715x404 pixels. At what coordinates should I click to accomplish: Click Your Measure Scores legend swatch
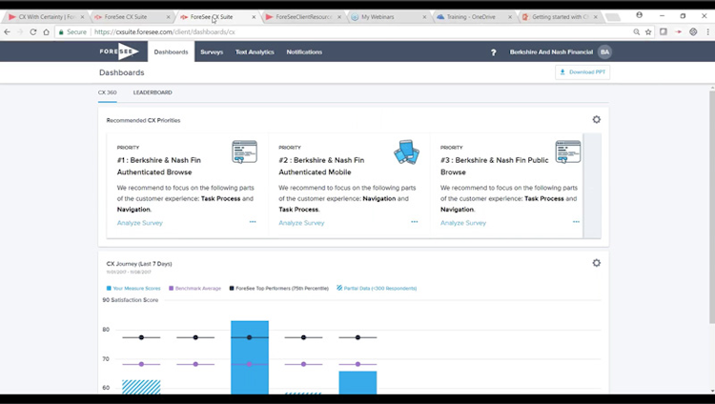point(109,288)
